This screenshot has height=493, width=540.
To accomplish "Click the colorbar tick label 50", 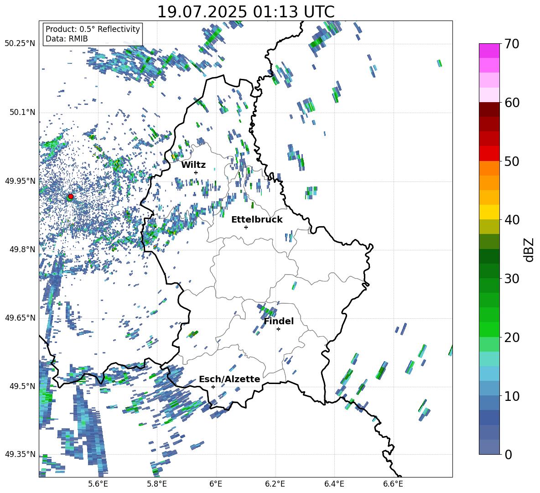I will pos(512,161).
